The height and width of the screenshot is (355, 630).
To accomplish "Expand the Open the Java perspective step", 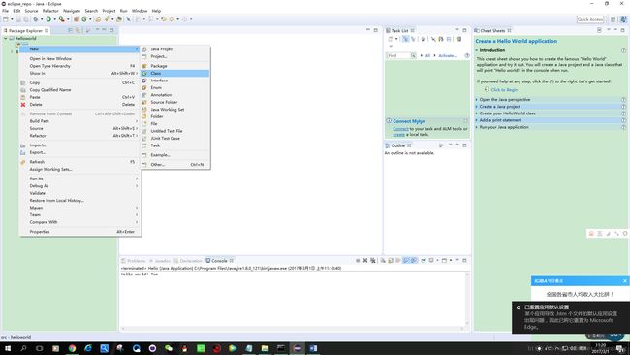I will [477, 99].
